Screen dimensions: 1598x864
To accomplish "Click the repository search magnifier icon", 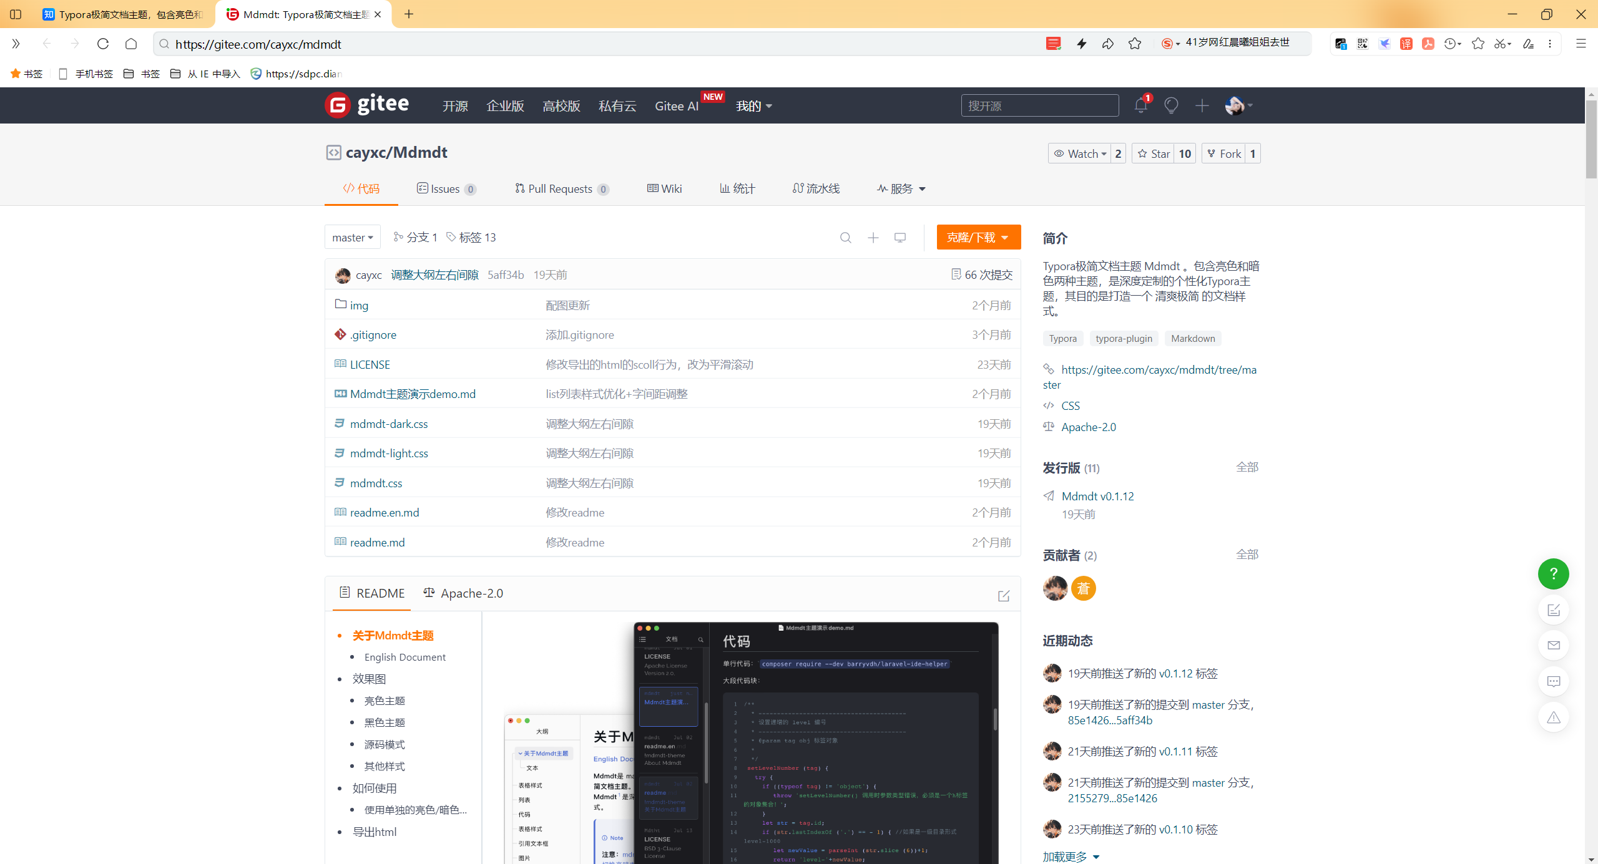I will [x=845, y=238].
